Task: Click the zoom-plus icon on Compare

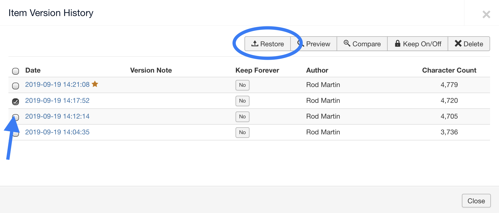Action: 347,43
